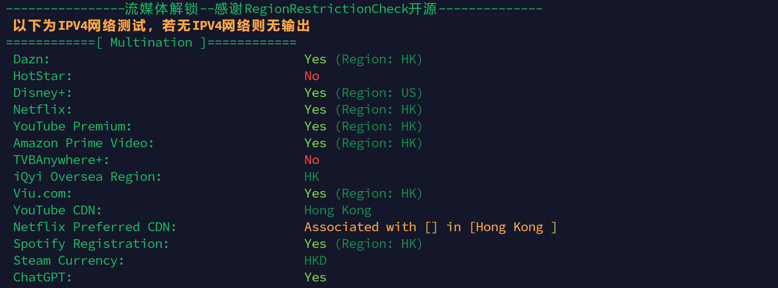
Task: Click the Region: US result text
Action: 378,93
